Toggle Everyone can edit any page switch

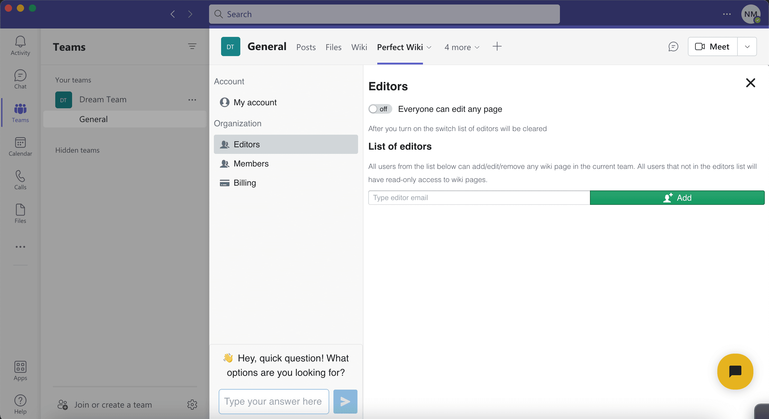click(380, 109)
